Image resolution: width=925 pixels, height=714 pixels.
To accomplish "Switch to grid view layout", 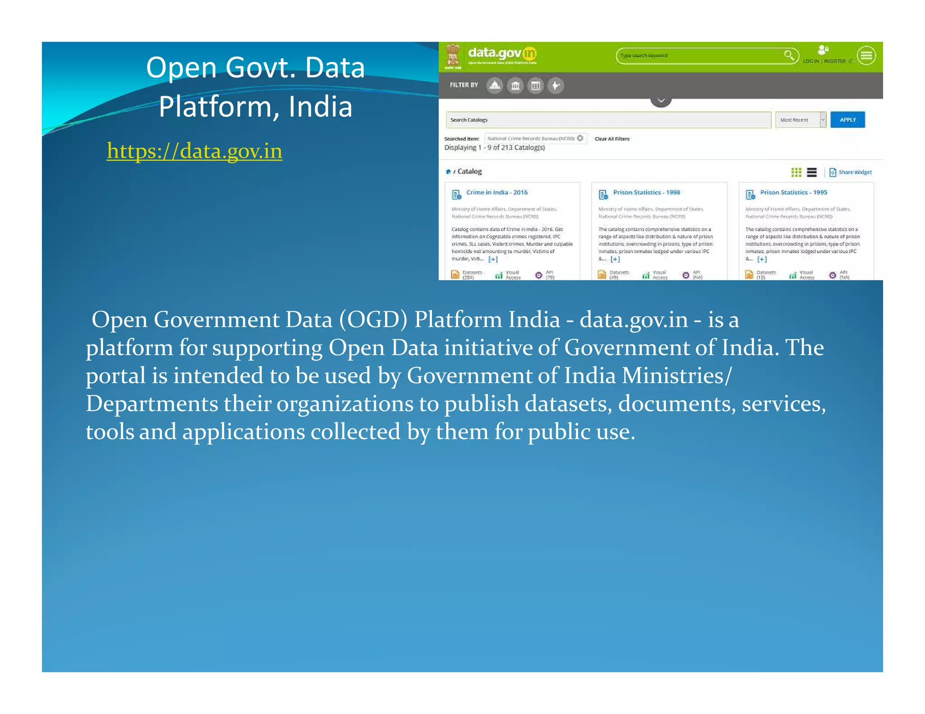I will 796,172.
